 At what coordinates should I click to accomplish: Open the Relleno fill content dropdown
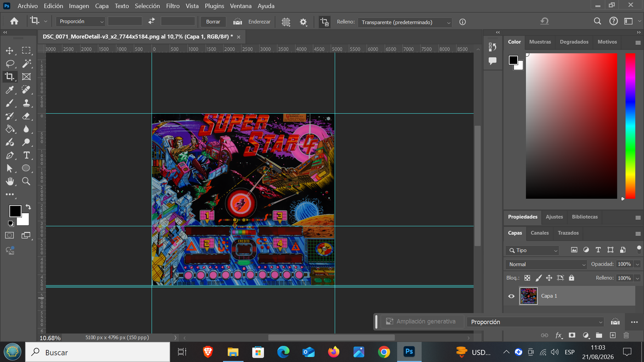405,22
